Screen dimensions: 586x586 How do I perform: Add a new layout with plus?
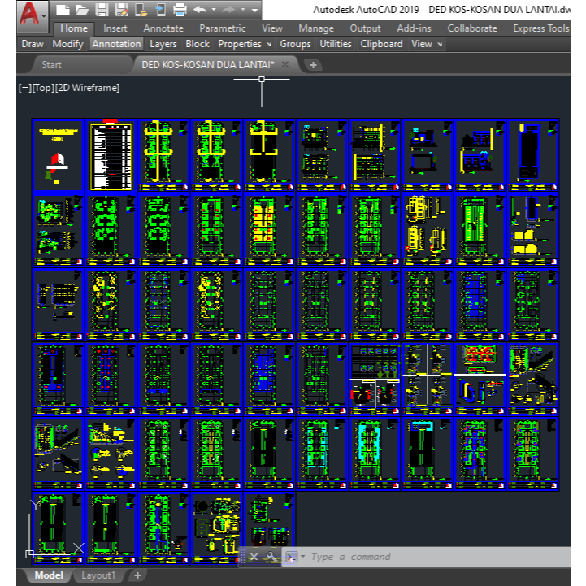[x=137, y=575]
